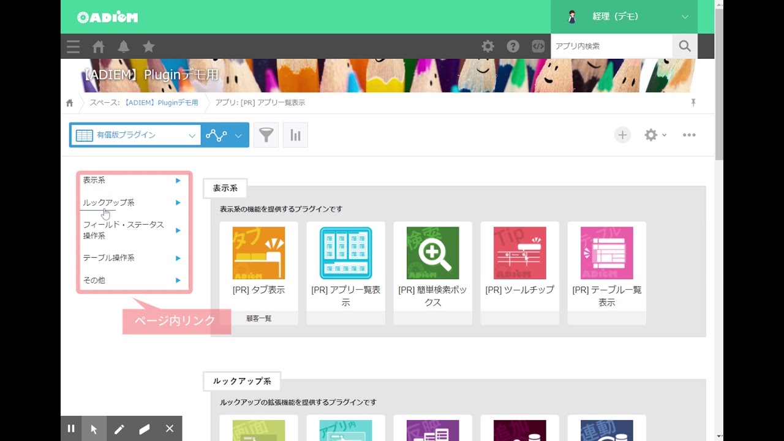Click the search magnifier button
The width and height of the screenshot is (784, 441).
coord(685,46)
